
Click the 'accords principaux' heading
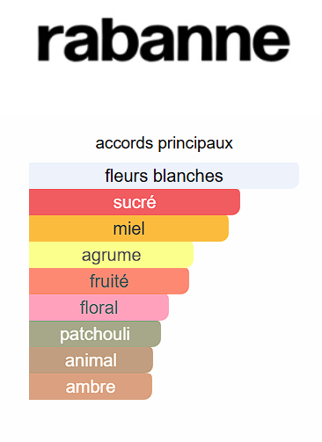point(164,143)
